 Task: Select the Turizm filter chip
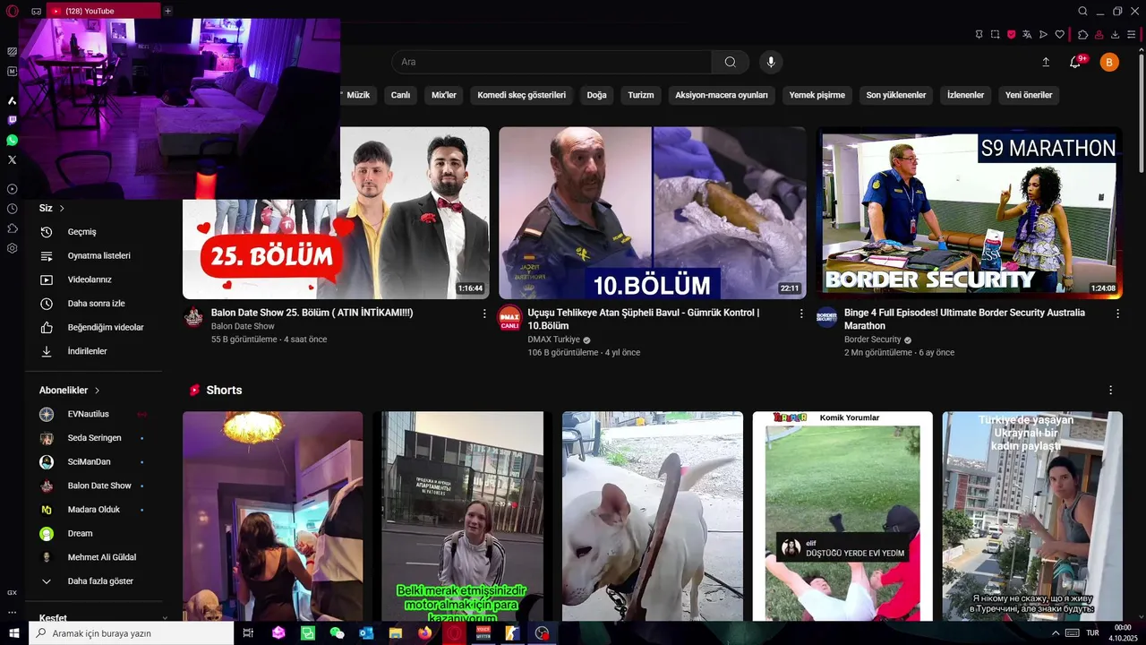pyautogui.click(x=641, y=95)
